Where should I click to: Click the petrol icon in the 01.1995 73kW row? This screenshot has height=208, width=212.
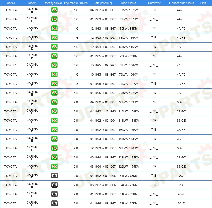click(x=54, y=56)
